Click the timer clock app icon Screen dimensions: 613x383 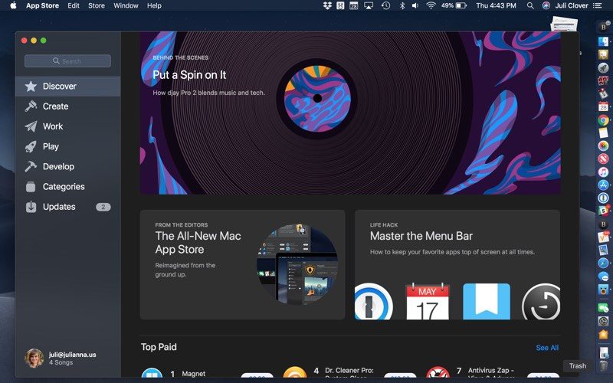click(541, 301)
